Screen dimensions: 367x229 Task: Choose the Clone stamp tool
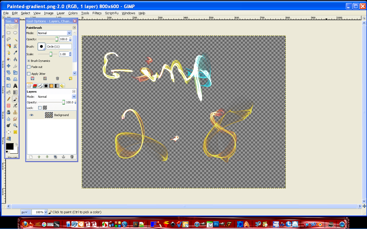(x=15, y=112)
